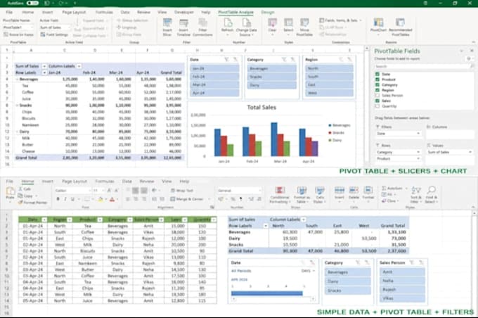Open the Date dropdown in the Filters area
478x318 pixels.
point(418,134)
